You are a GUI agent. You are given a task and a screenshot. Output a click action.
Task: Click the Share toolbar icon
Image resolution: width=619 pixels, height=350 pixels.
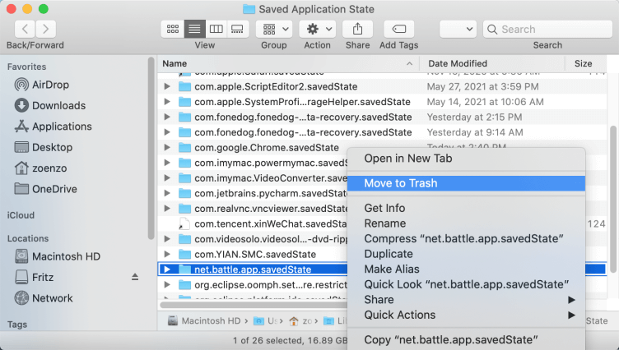[357, 29]
